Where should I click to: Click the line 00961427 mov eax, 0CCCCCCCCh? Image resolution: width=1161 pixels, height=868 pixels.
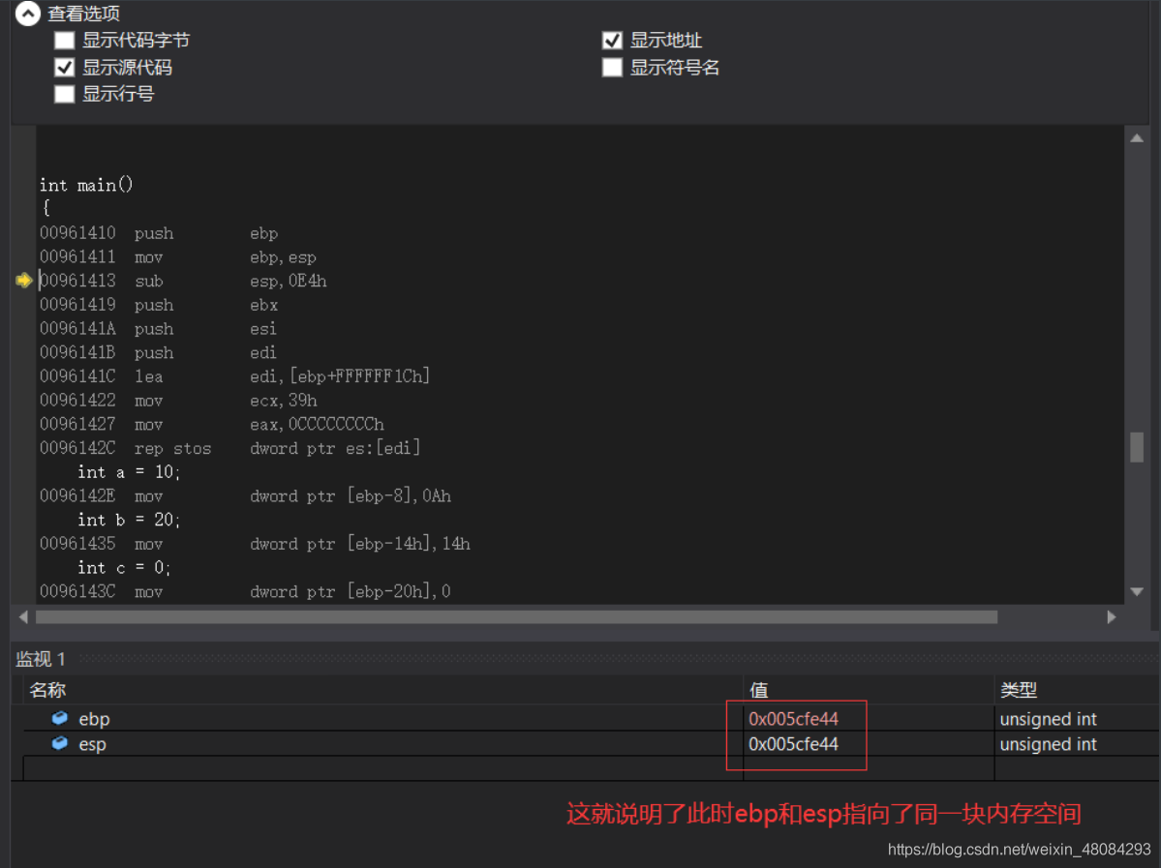click(212, 424)
